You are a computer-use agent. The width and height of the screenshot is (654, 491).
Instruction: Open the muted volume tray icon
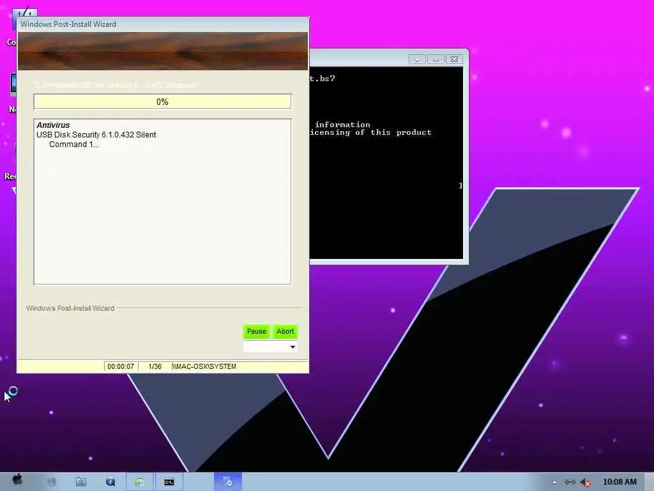[x=586, y=483]
